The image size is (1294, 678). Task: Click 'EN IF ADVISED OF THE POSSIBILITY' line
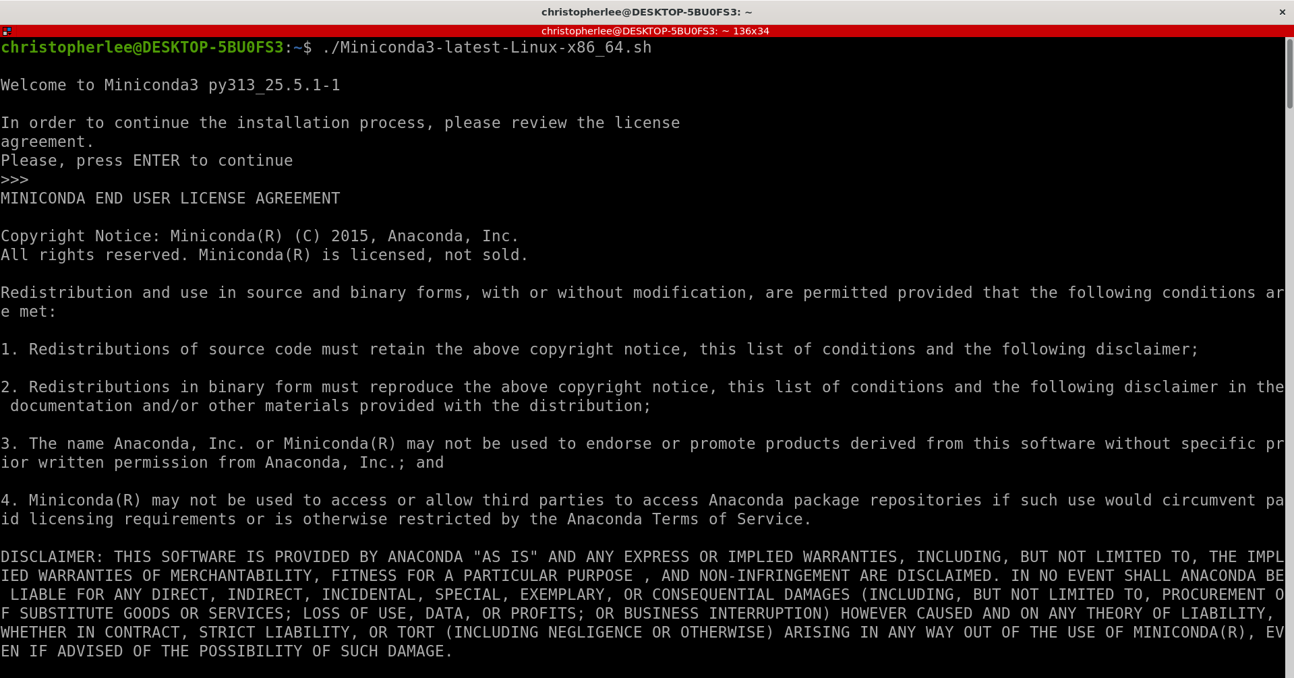(227, 651)
